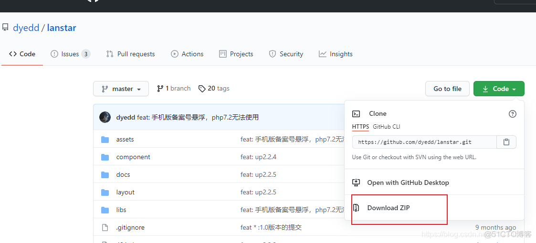Open the .gitignore commit message link

(x=271, y=227)
